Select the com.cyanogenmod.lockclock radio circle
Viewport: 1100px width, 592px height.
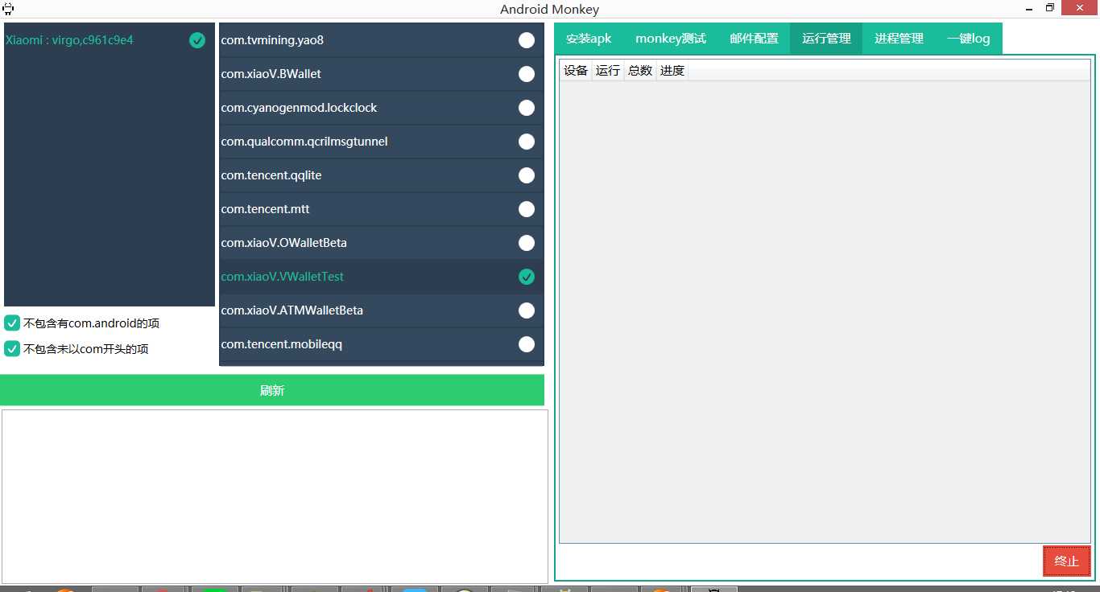pos(527,108)
